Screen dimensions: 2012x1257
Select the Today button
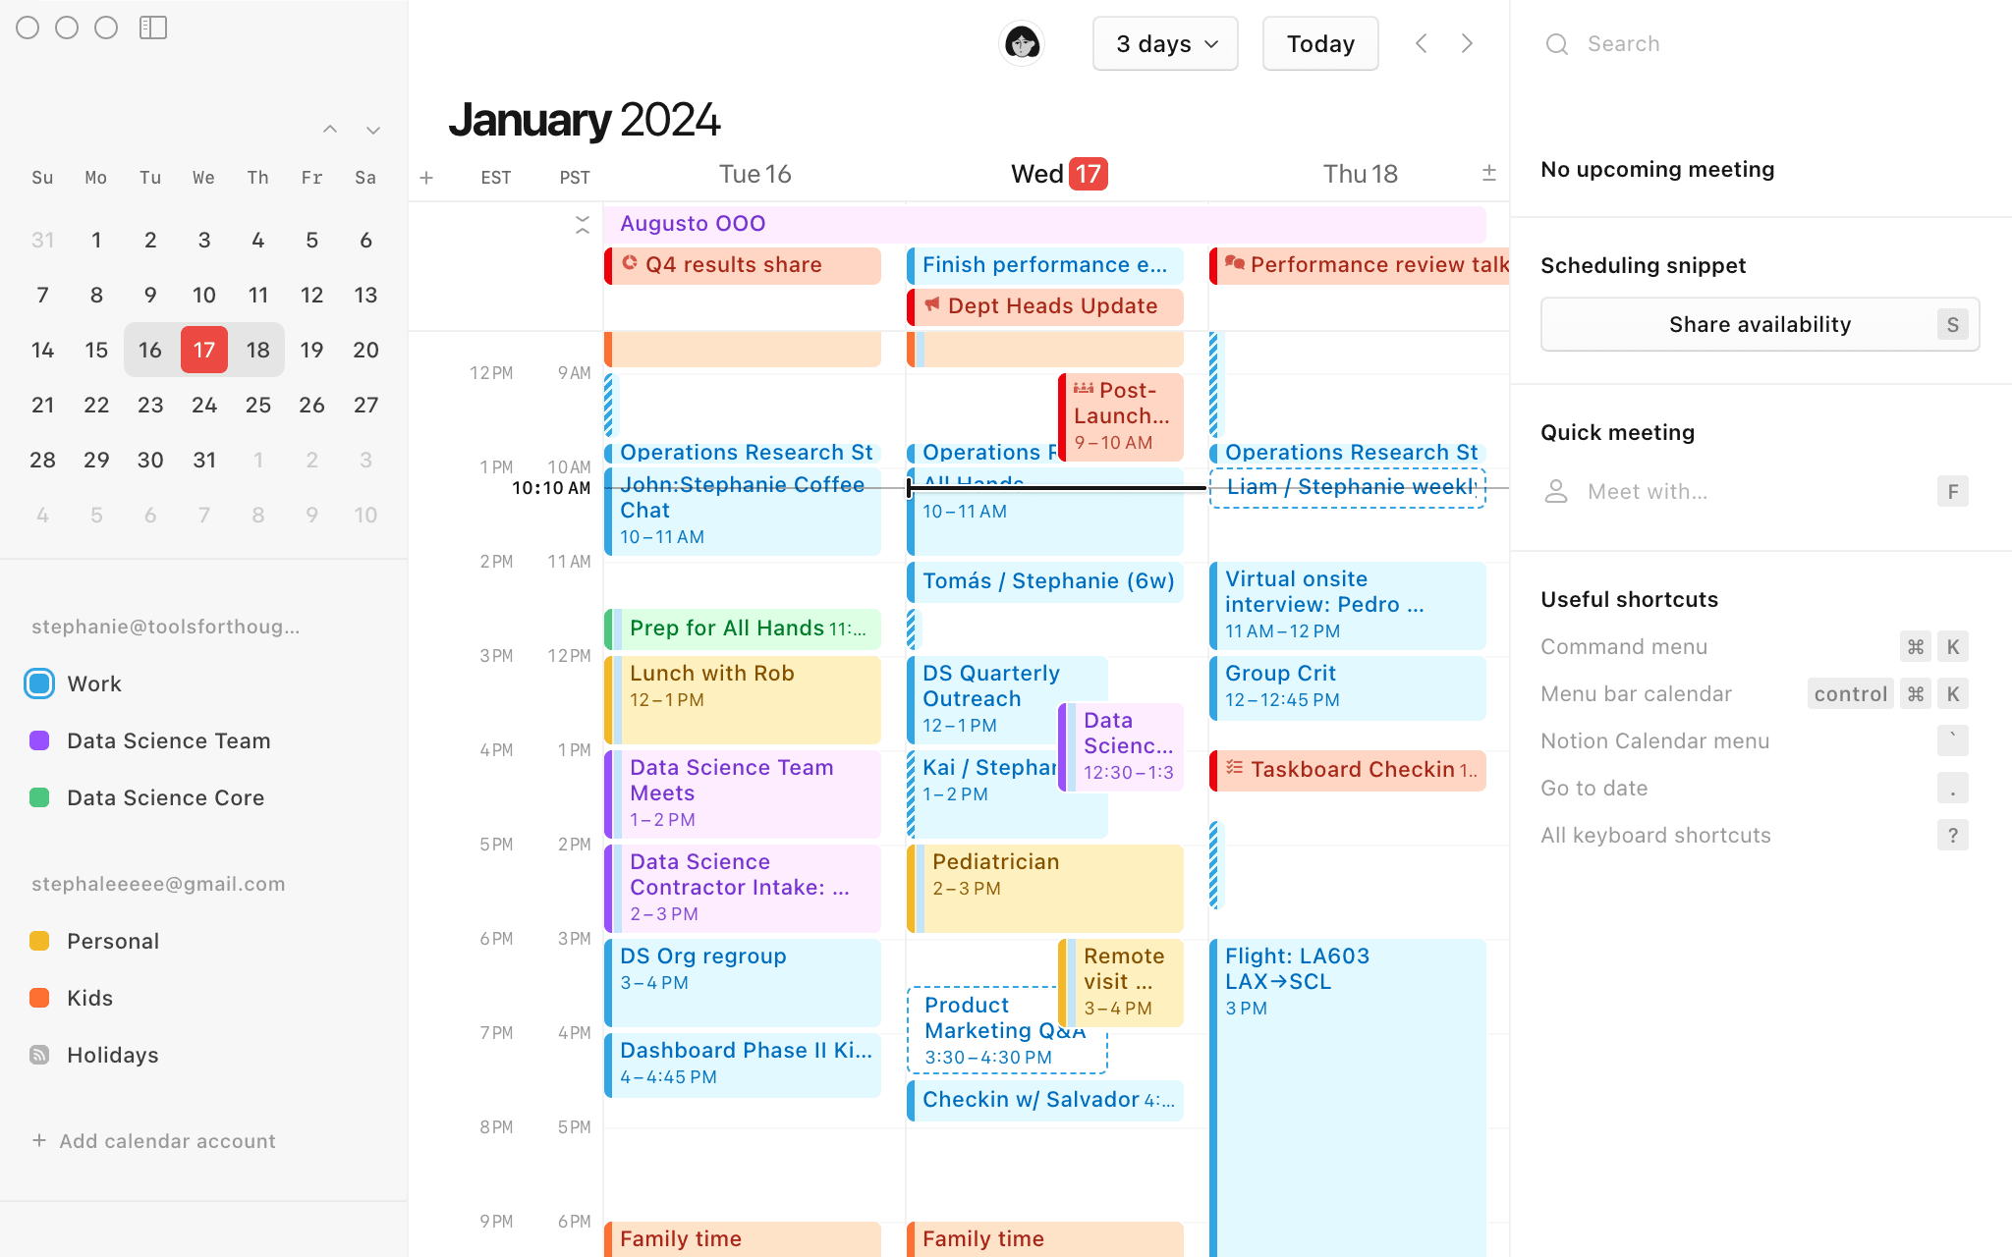click(x=1318, y=43)
